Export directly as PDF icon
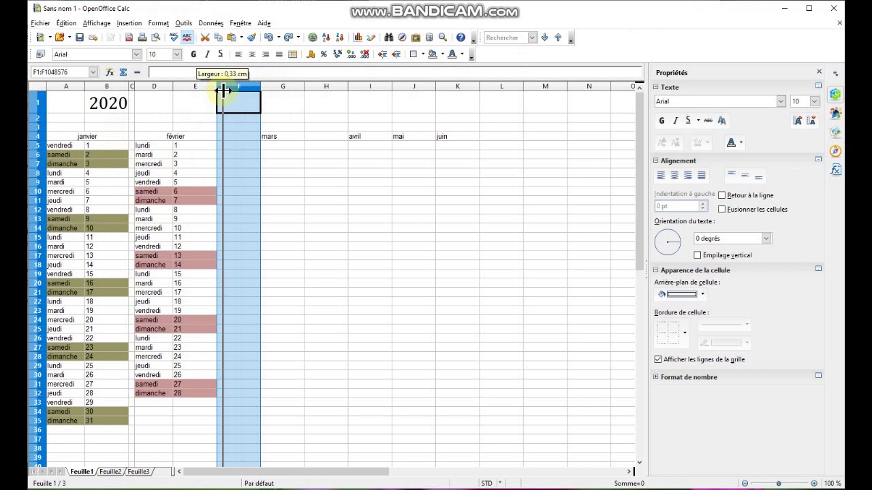Viewport: 872px width, 490px height. pyautogui.click(x=129, y=37)
